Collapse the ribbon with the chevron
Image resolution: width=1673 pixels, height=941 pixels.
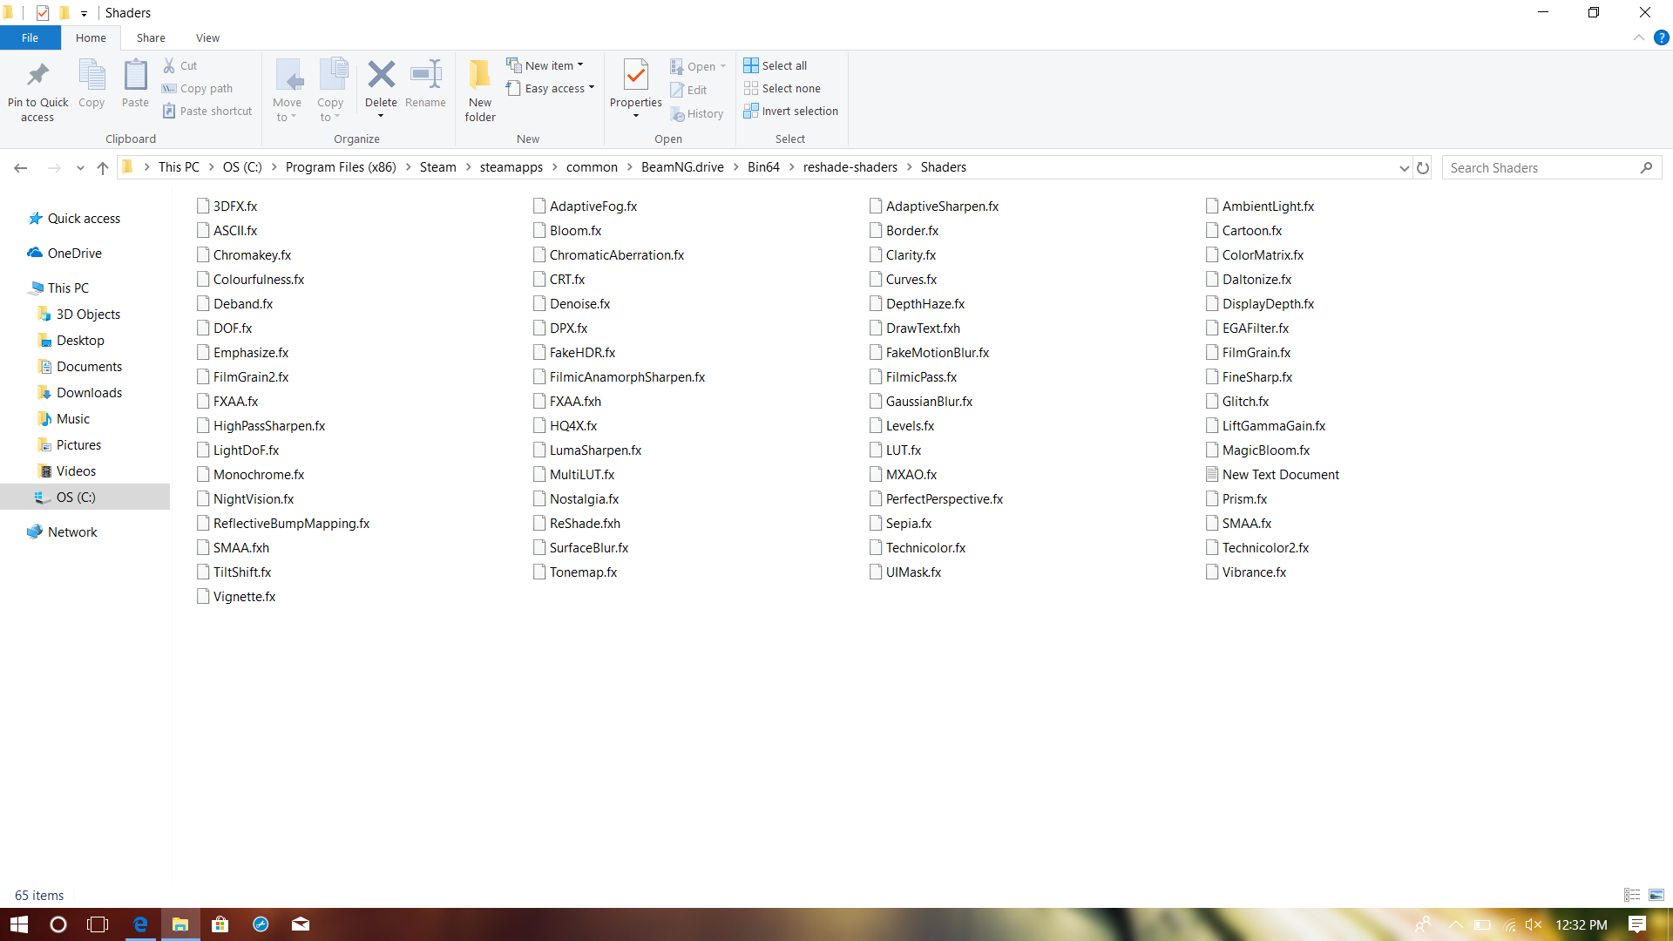click(1639, 37)
